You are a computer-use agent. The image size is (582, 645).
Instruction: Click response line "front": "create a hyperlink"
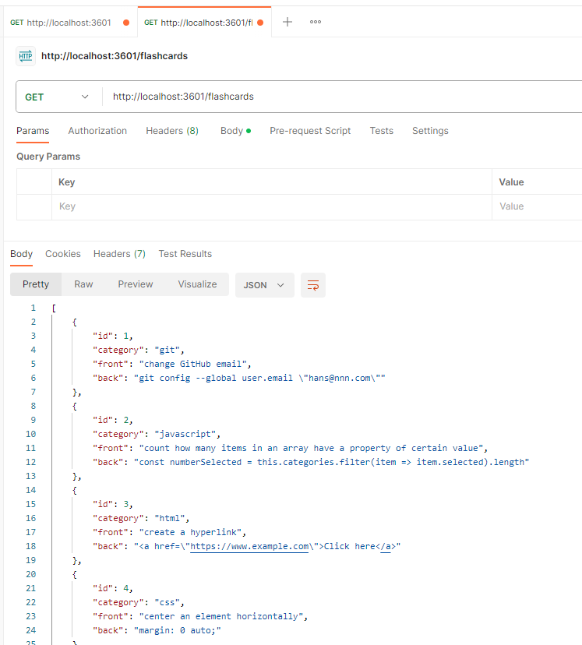(x=169, y=532)
